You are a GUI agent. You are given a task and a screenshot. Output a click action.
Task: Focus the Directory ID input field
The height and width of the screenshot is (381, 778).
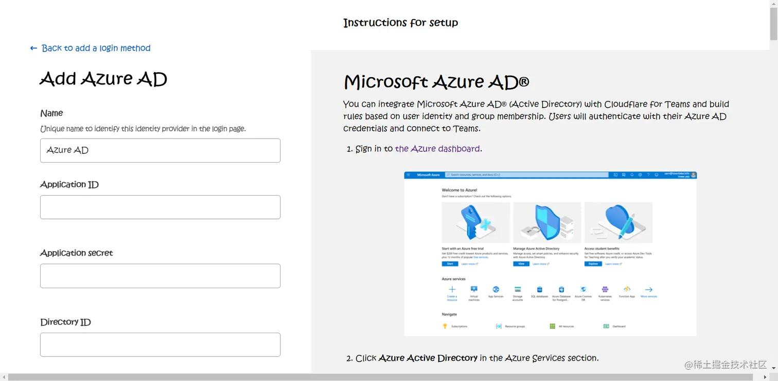click(x=160, y=345)
